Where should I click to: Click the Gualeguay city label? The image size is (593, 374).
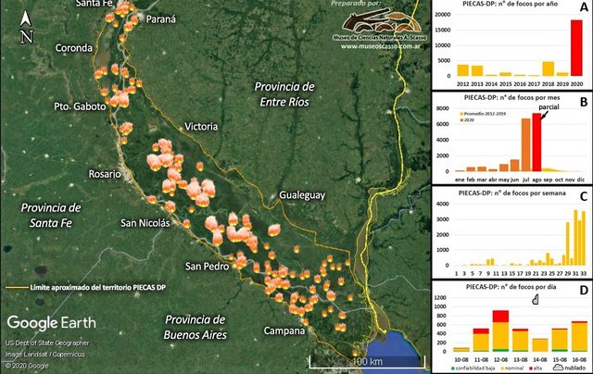click(x=302, y=195)
